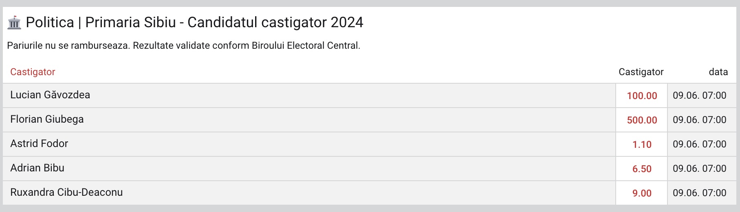Screen dimensions: 740x212
Task: Bet on Astrid Fodor at 1.10
Action: (642, 145)
